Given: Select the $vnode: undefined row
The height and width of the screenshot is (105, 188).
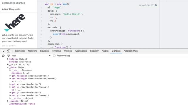Looking at the screenshot, I should pyautogui.click(x=20, y=62).
